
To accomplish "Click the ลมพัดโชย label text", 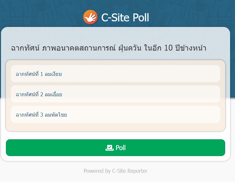I will [x=56, y=115].
